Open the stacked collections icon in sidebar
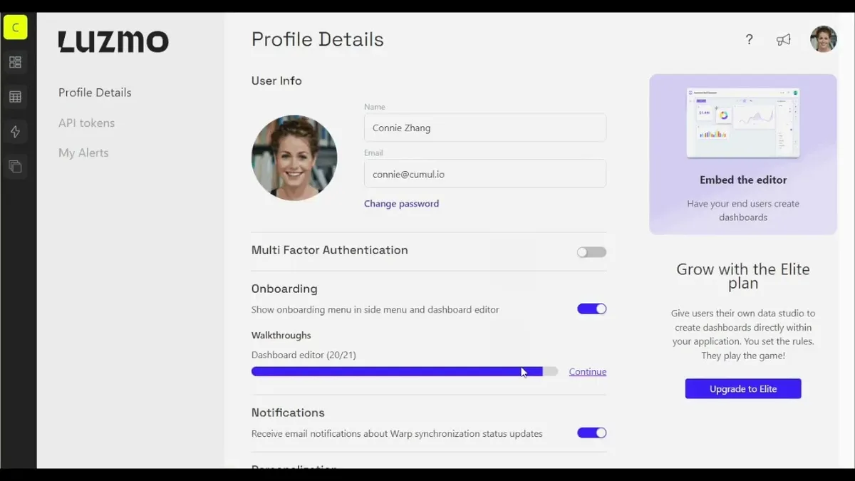Screen dimensions: 855x481 point(15,167)
